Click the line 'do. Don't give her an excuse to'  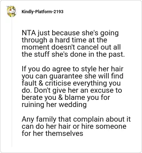point(72,90)
